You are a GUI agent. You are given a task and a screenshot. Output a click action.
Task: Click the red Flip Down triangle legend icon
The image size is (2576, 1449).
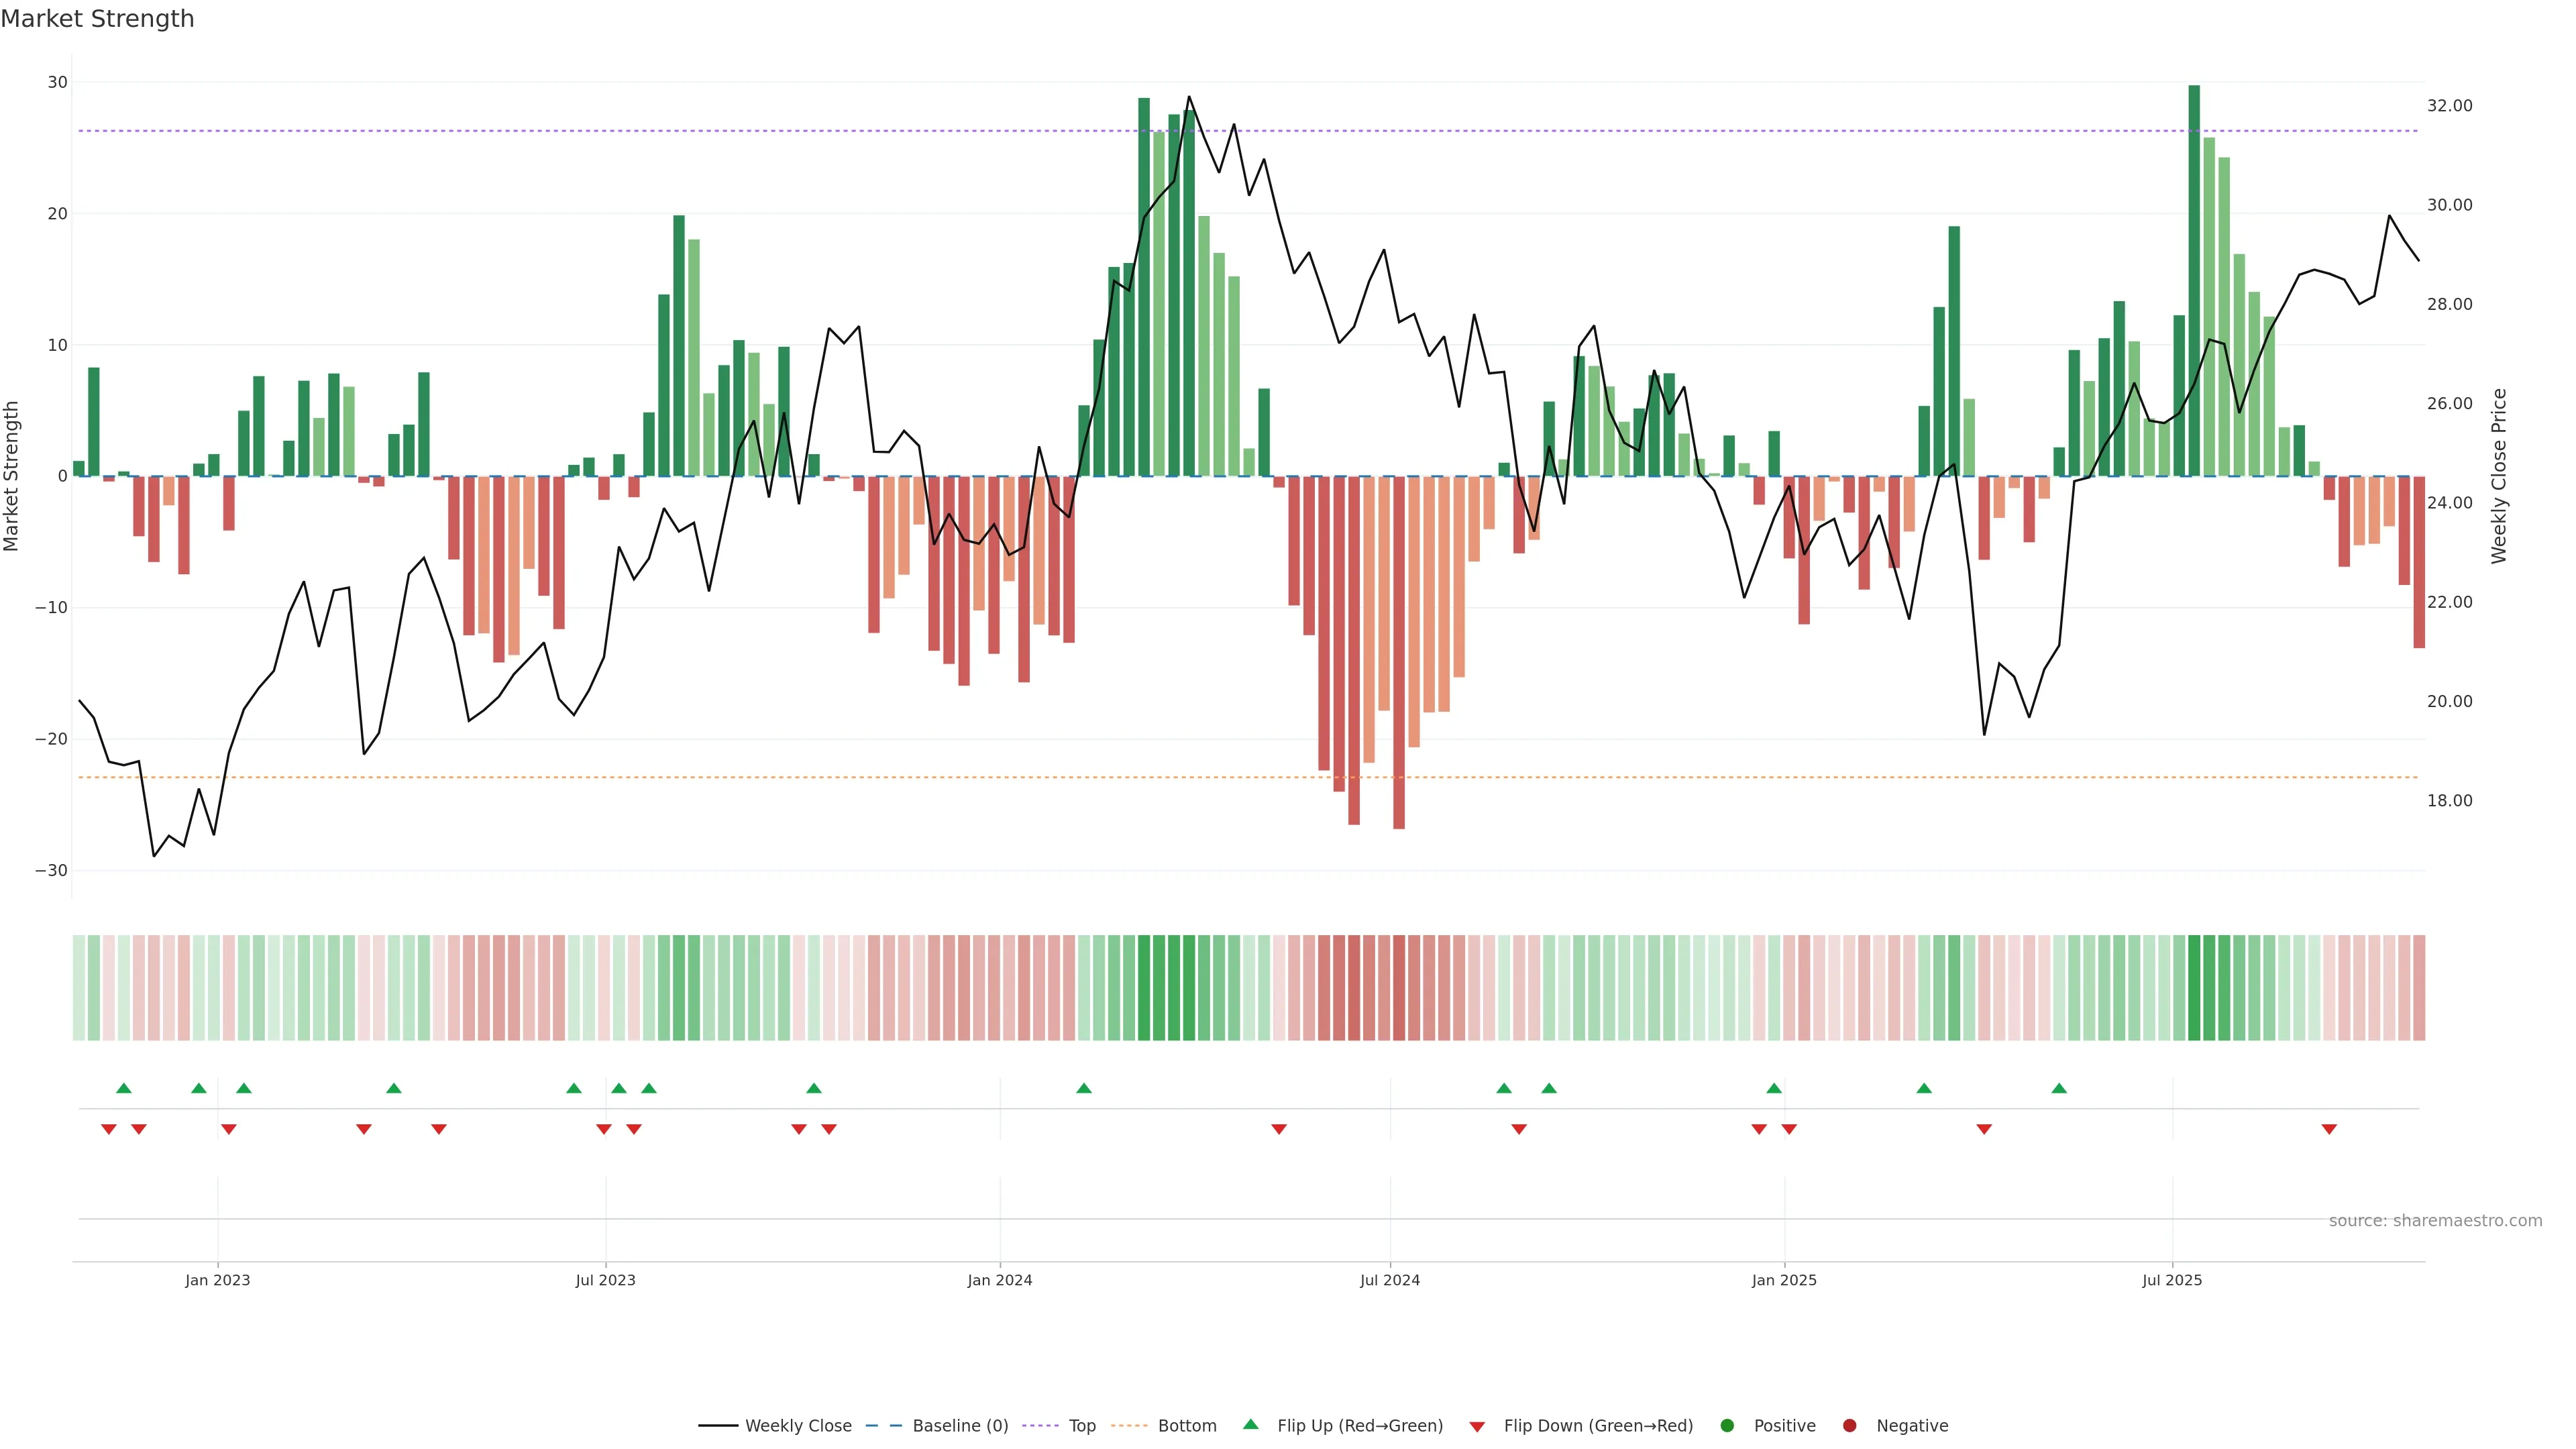coord(1477,1427)
